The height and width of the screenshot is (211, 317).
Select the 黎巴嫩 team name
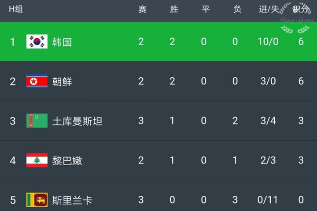67,160
